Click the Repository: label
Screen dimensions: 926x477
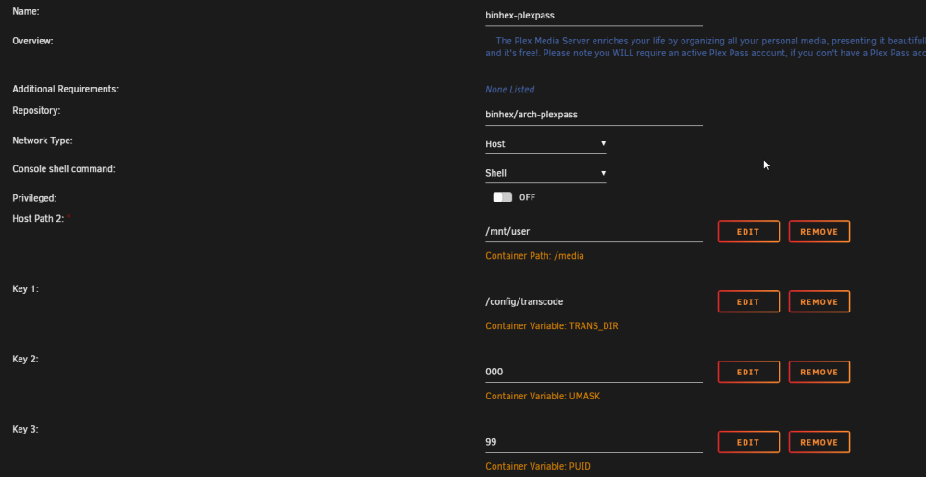click(37, 110)
